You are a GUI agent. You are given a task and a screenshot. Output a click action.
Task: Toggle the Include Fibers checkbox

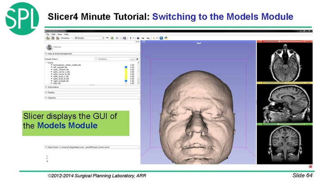59,59
